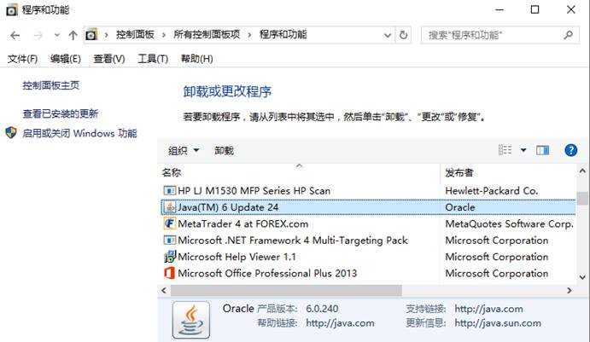Click the window title bar icon
The image size is (590, 342).
click(12, 10)
